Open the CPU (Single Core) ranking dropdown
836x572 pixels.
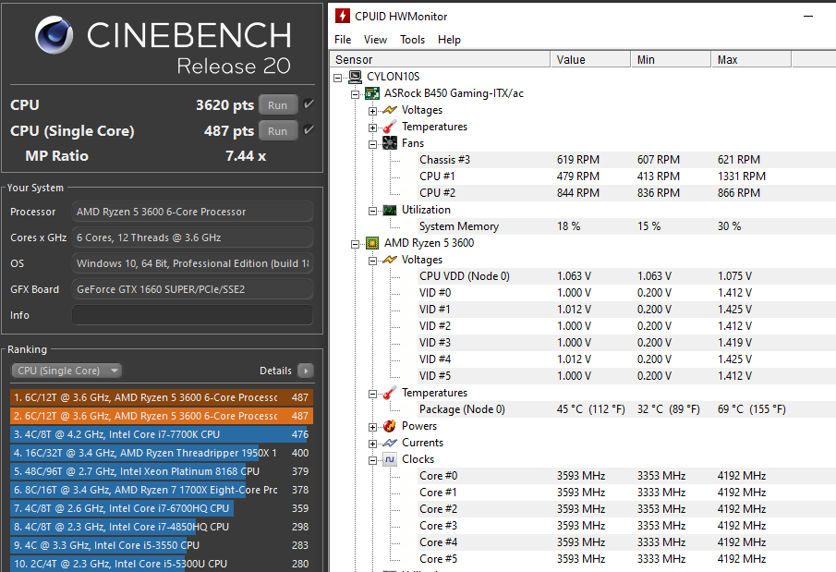coord(67,371)
